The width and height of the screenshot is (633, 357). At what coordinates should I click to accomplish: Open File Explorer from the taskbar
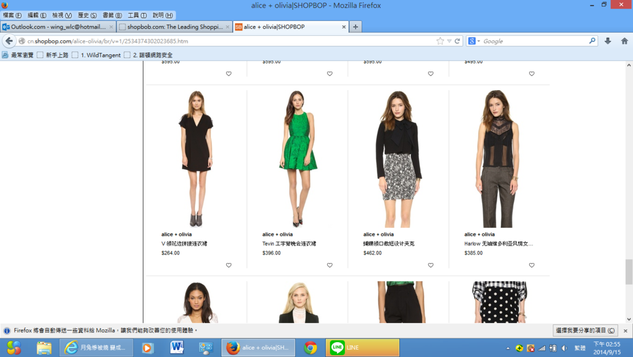point(44,348)
